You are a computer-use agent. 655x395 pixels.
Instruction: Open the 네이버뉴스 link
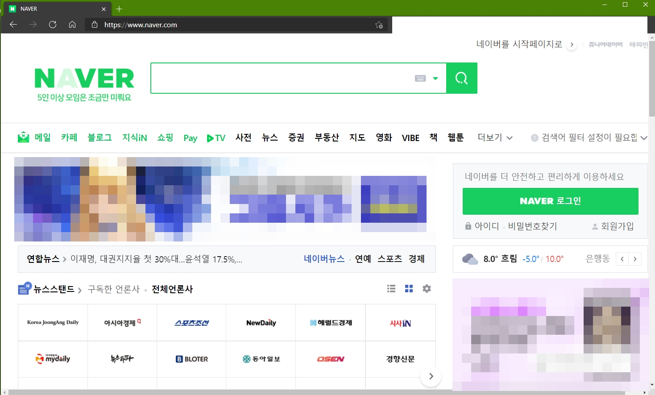click(324, 259)
